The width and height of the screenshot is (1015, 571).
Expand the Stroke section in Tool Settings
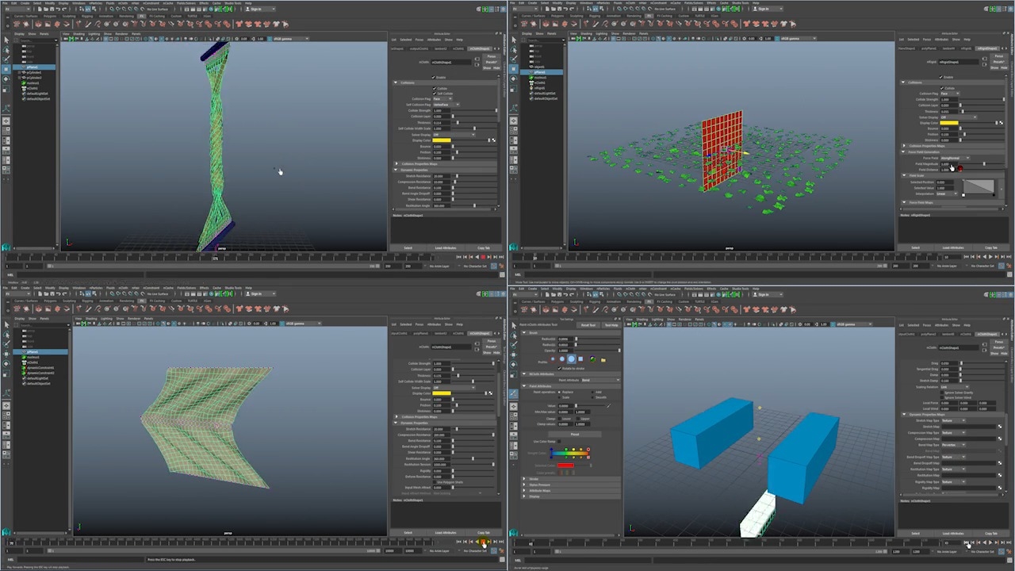coord(524,479)
